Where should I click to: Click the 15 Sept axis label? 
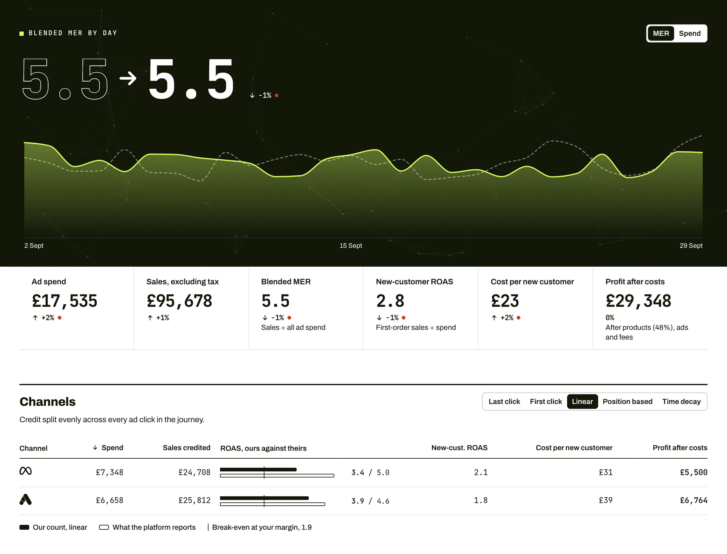[x=351, y=246]
